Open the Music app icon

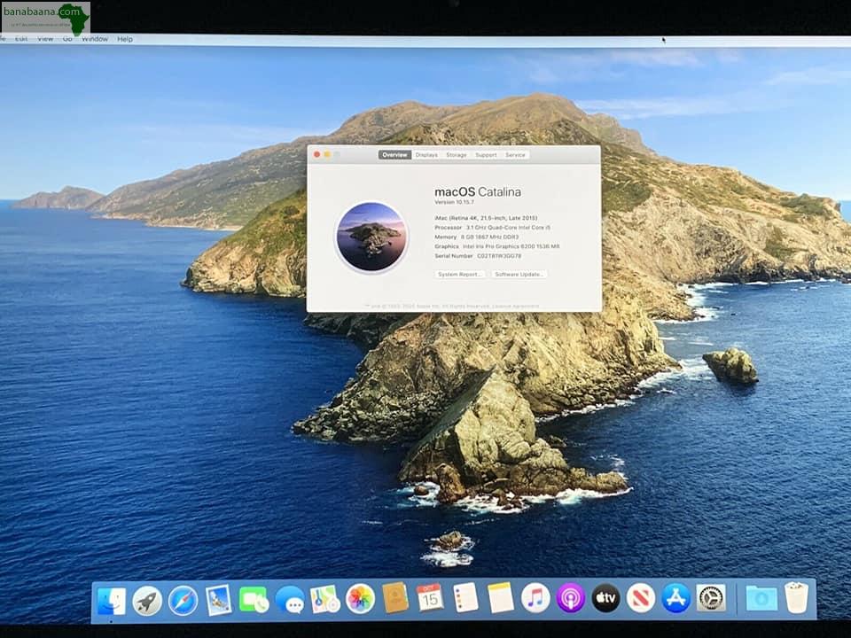(x=535, y=598)
